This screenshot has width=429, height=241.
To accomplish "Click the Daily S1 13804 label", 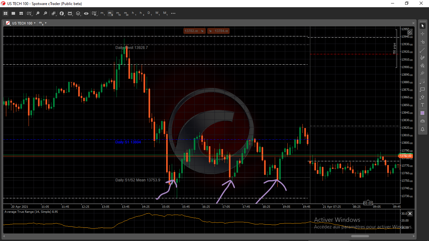I will (128, 142).
